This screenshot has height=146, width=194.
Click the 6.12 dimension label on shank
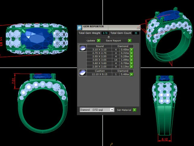[x=164, y=139]
